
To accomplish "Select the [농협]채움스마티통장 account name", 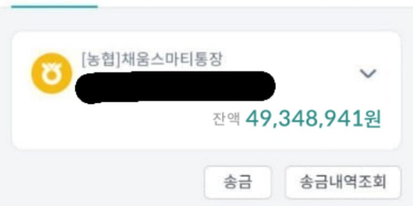I will pos(152,60).
